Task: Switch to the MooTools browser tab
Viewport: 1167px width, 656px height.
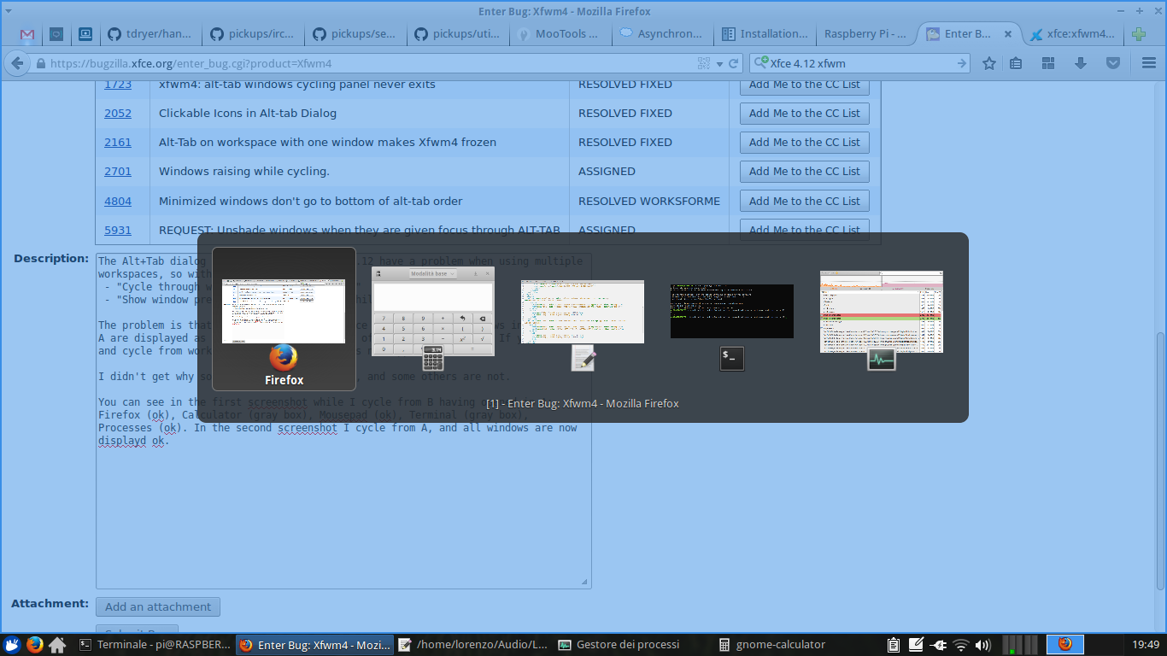Action: (x=563, y=34)
